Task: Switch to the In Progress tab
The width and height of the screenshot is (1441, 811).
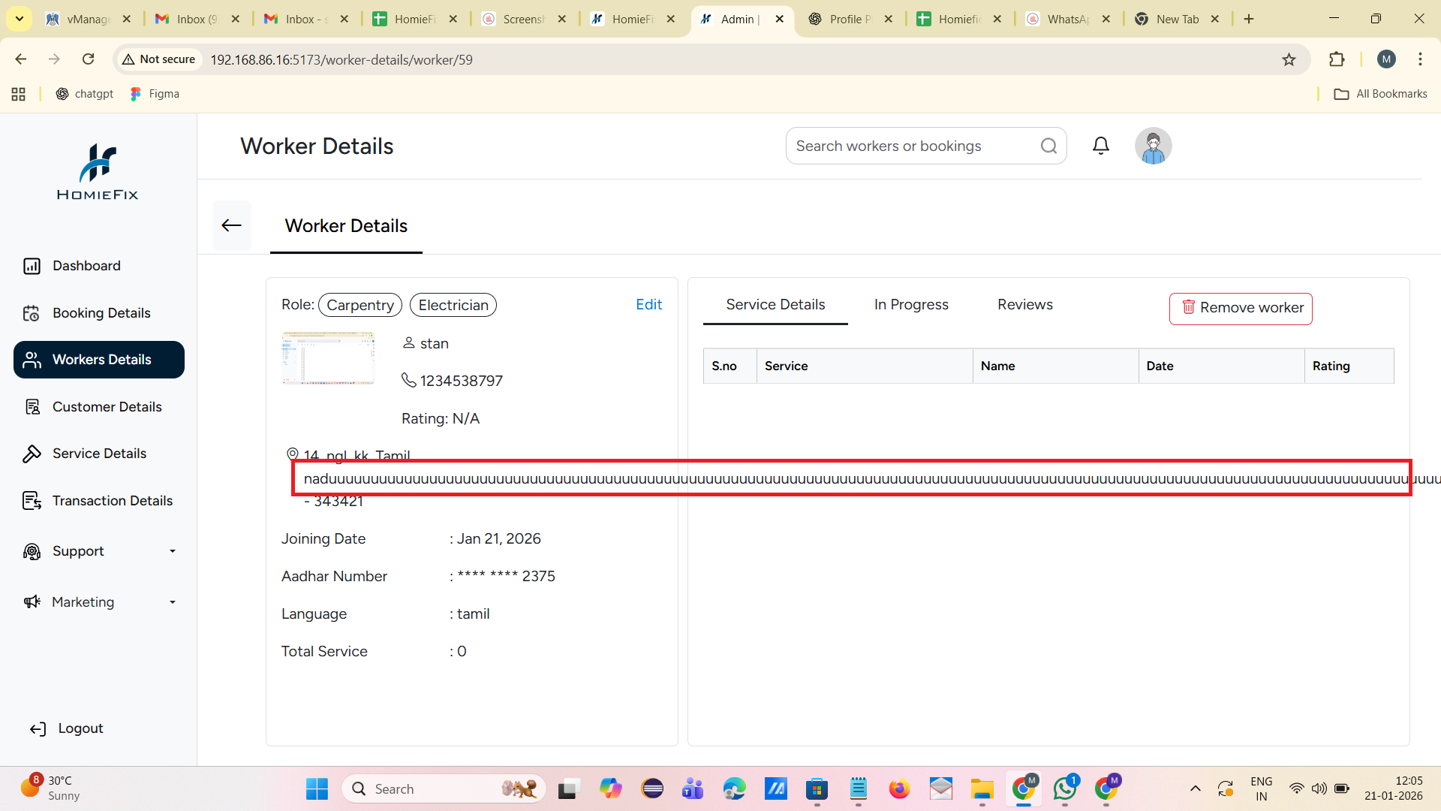Action: pos(911,305)
